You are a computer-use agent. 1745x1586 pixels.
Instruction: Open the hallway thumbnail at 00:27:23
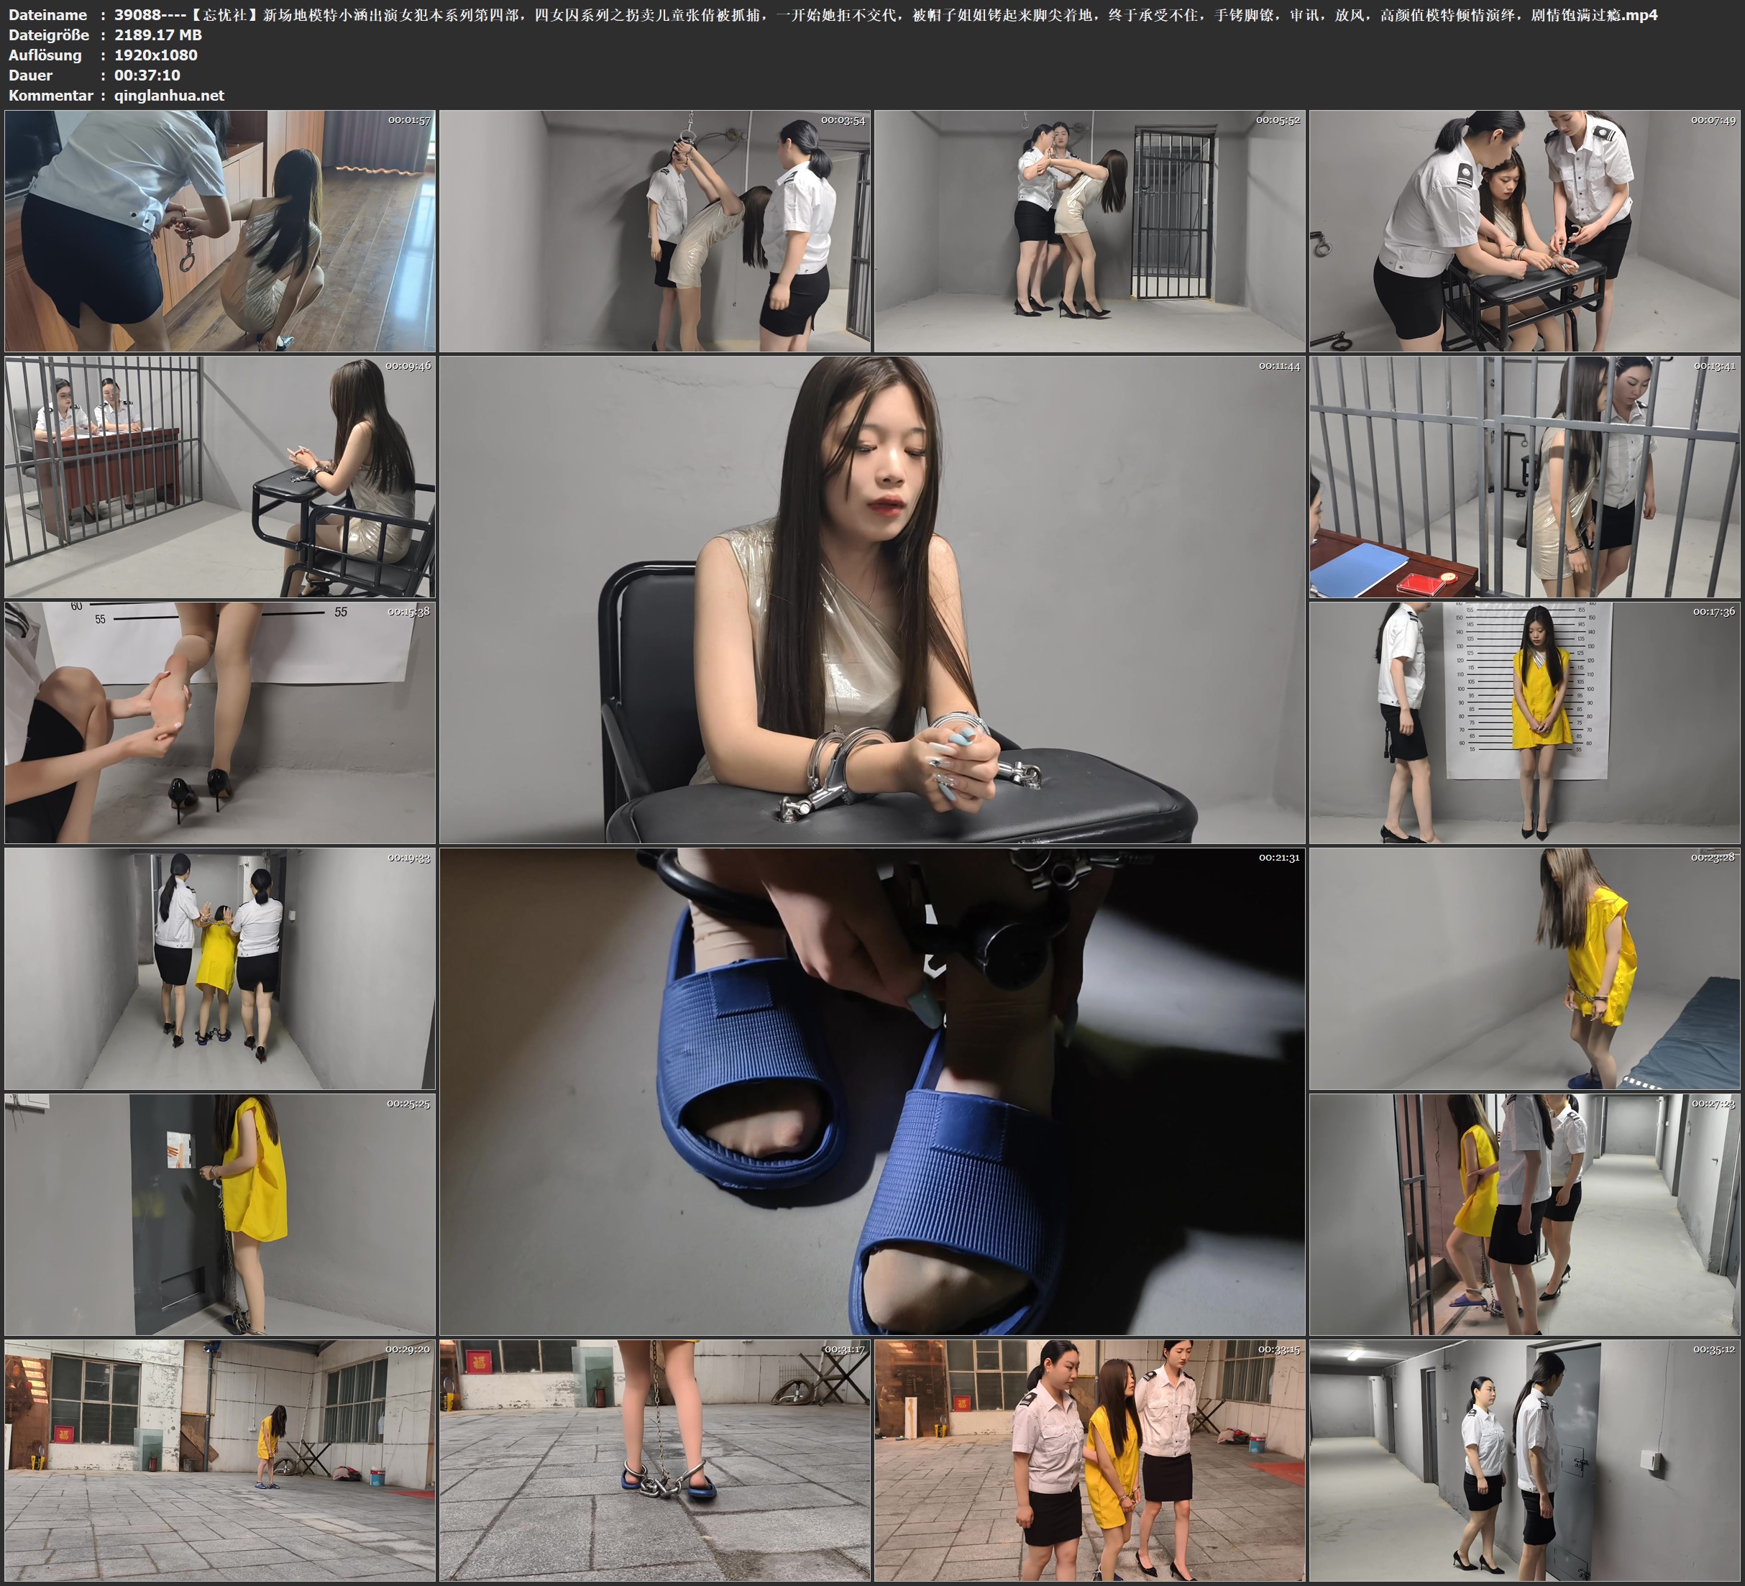pos(1525,1214)
